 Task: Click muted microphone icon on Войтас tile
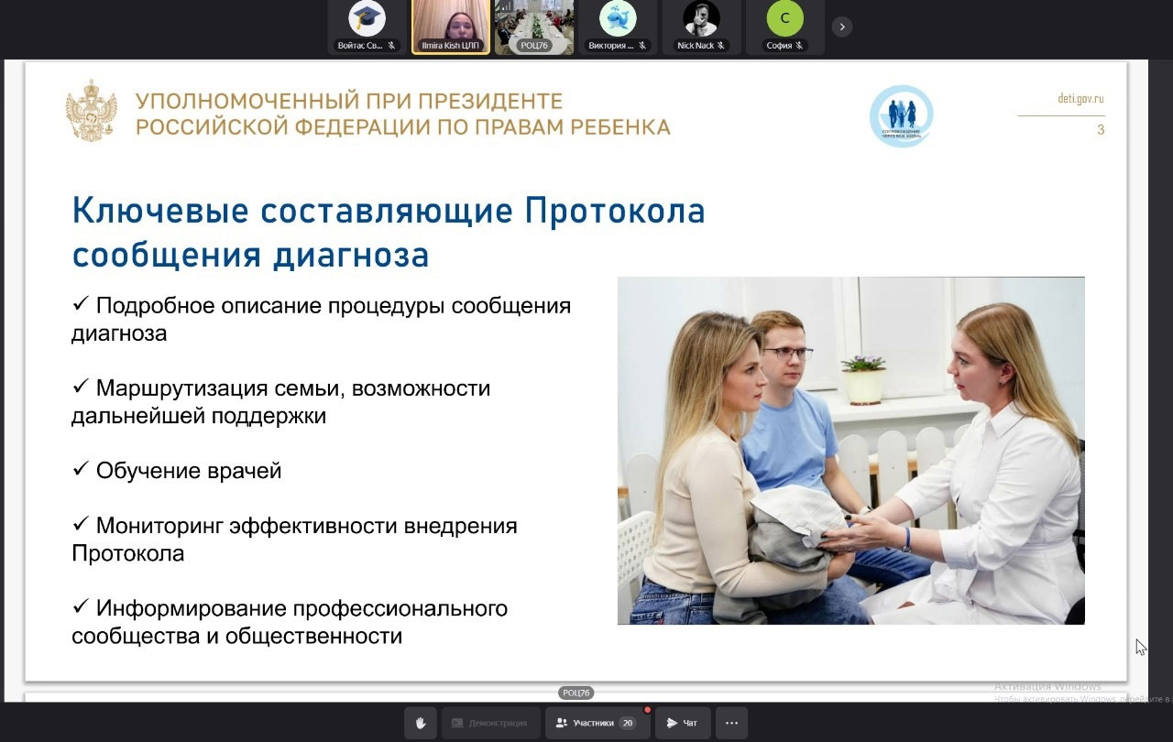click(391, 46)
